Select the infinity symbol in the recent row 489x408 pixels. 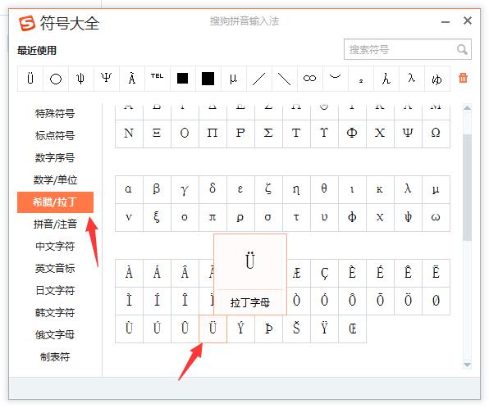(309, 79)
